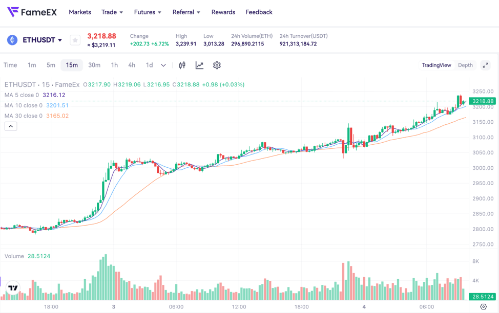Viewport: 499px width, 313px height.
Task: Expand more time interval options chevron
Action: point(163,65)
